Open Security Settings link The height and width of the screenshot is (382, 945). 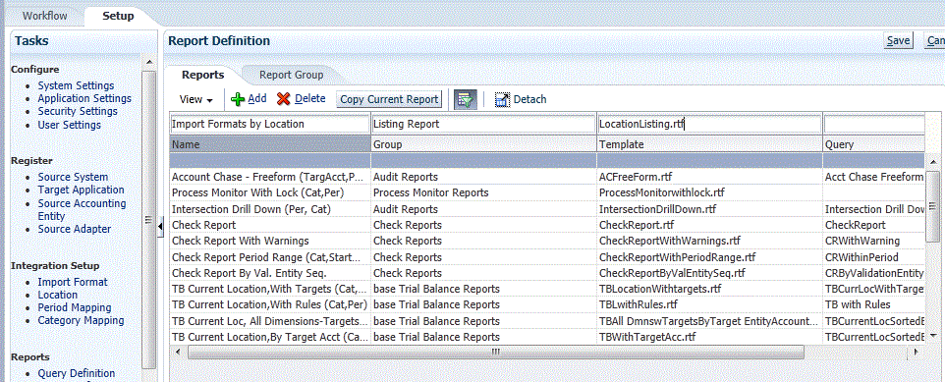[x=78, y=111]
